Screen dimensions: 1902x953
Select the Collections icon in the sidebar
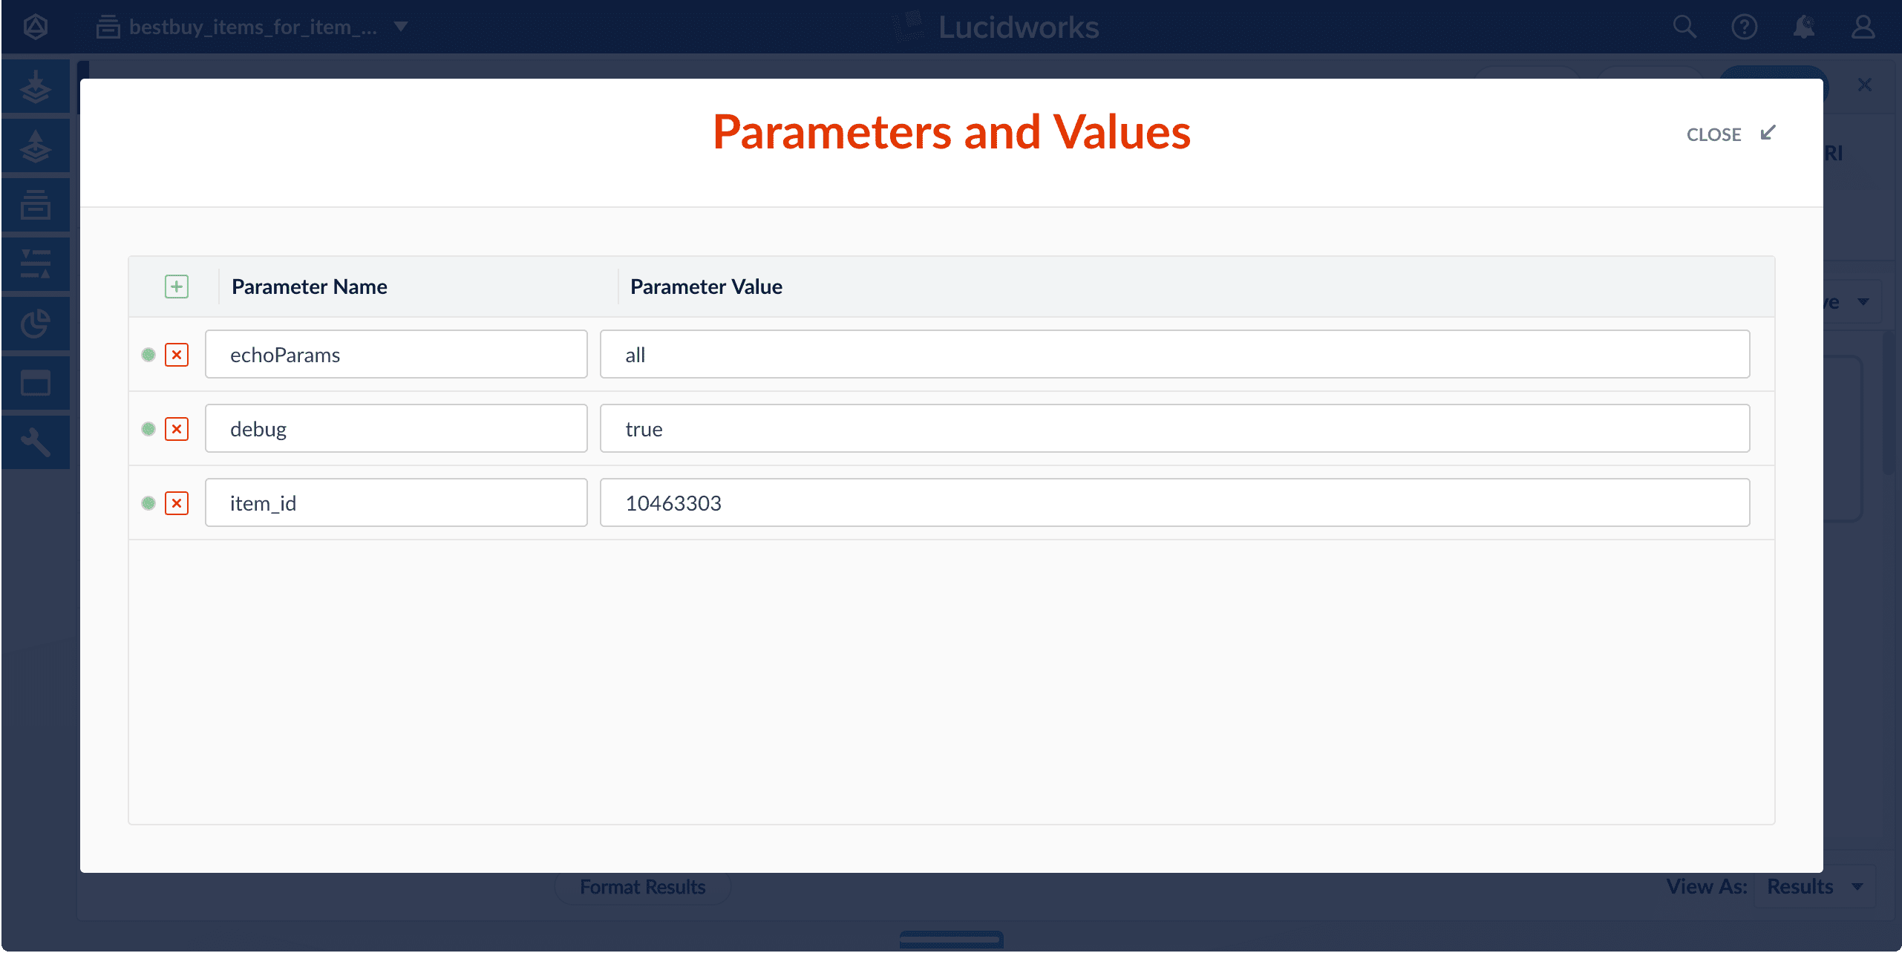pos(35,204)
